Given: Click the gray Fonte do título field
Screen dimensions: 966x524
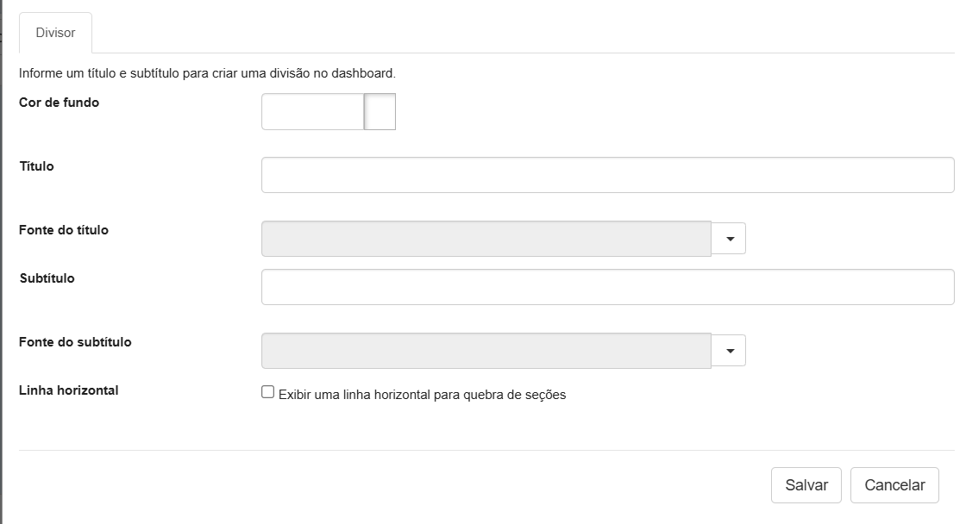Looking at the screenshot, I should (486, 239).
